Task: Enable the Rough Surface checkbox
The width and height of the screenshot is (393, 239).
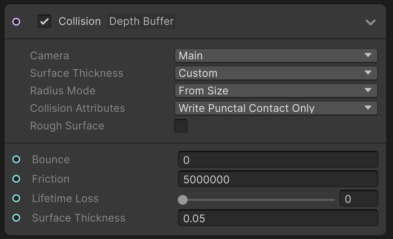Action: (x=181, y=126)
